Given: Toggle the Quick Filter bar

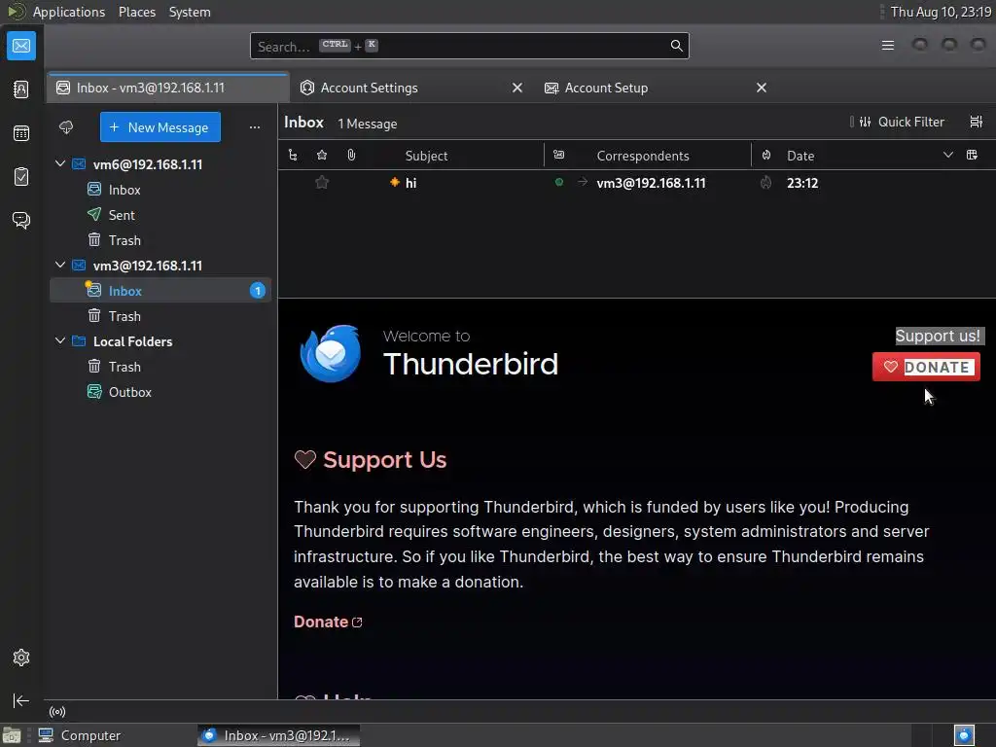Looking at the screenshot, I should [x=902, y=122].
